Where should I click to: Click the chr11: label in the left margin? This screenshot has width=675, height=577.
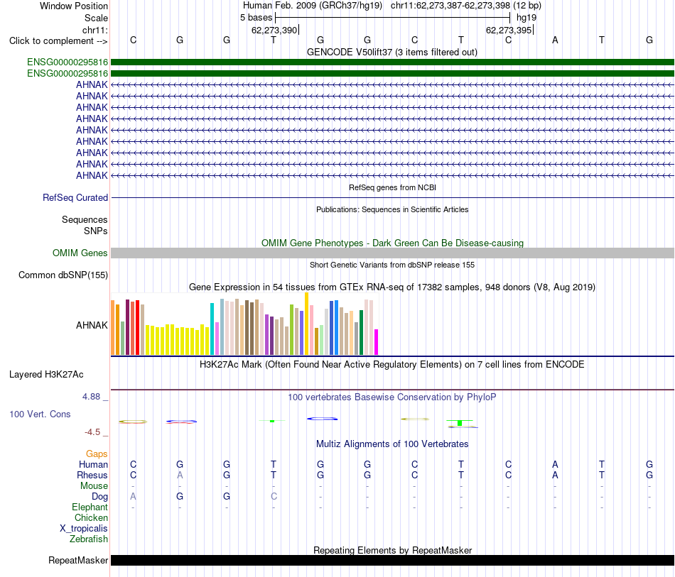94,30
